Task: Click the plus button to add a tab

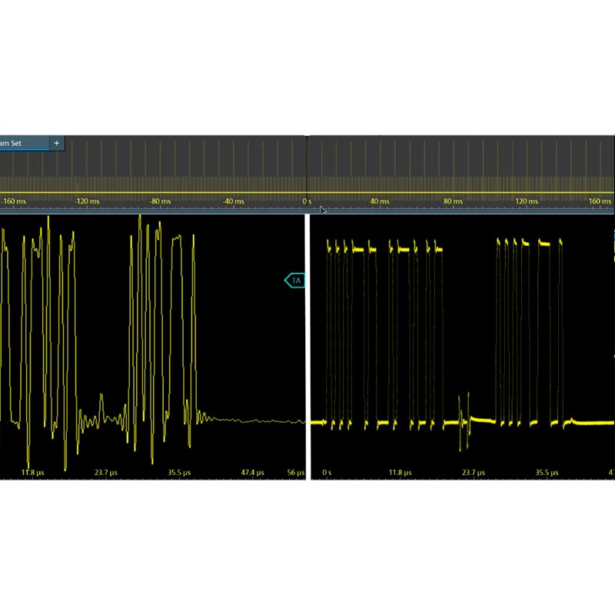Action: tap(56, 144)
